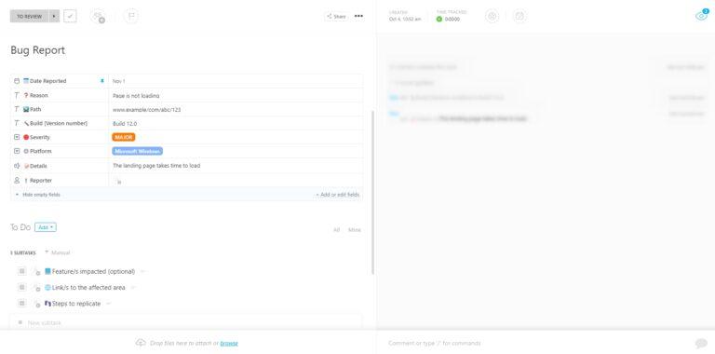
Task: Send comment with the speech bubble icon
Action: tap(701, 344)
